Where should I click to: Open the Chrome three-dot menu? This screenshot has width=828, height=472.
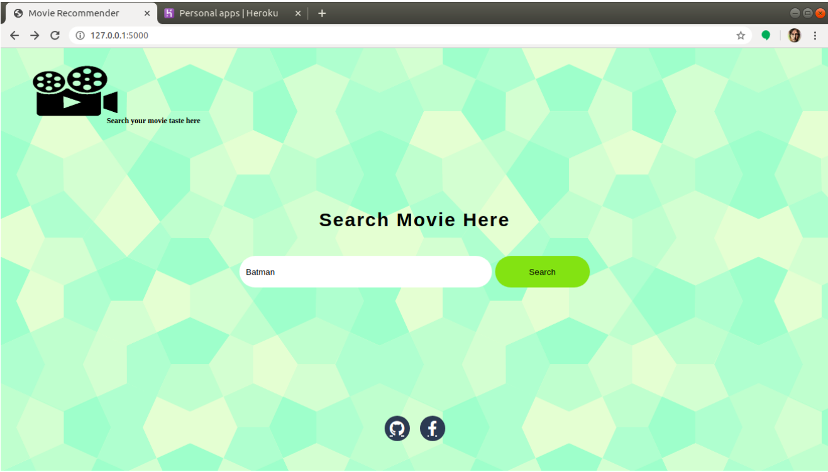tap(815, 35)
